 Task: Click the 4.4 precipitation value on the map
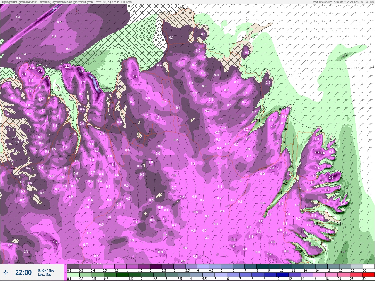tap(55, 8)
